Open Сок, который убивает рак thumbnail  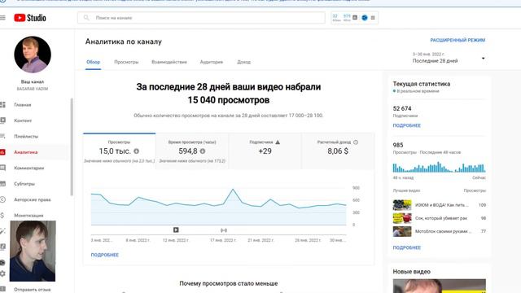[402, 218]
